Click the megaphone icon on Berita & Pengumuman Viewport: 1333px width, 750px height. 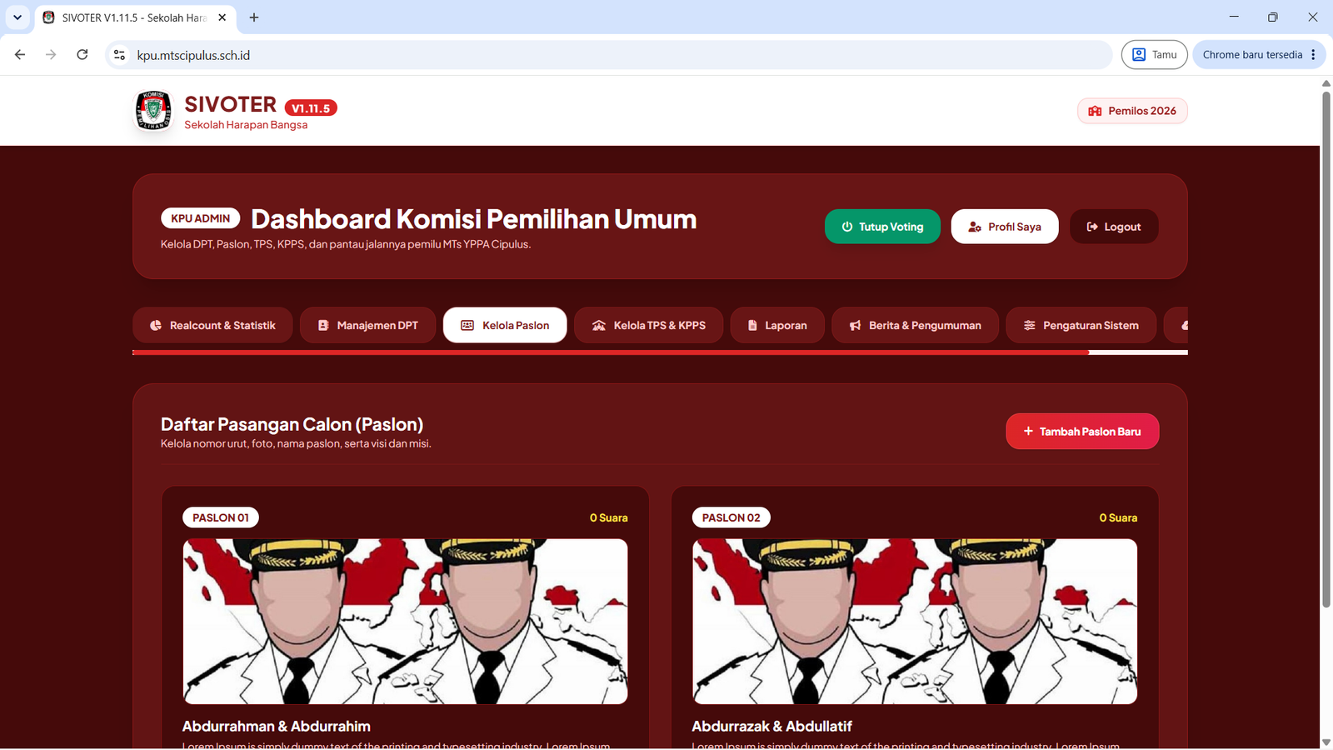coord(855,325)
